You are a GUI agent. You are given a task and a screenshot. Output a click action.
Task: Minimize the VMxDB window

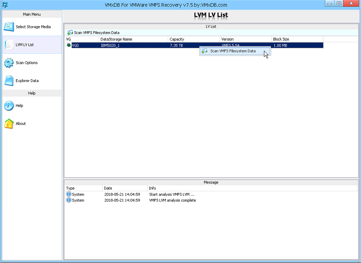tap(330, 3)
